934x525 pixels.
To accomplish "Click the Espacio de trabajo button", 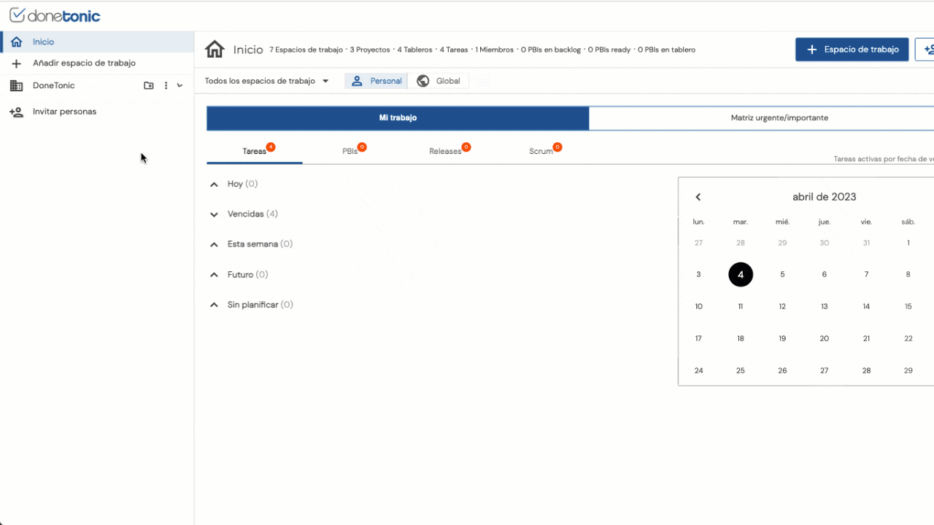I will (852, 50).
